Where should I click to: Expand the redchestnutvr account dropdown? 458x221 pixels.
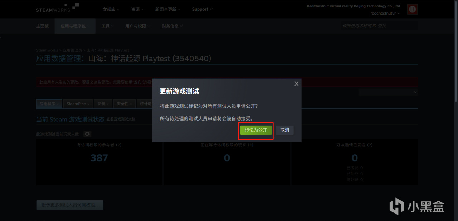point(385,13)
